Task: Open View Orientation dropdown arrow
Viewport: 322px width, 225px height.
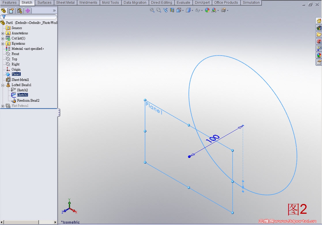Action: coord(183,10)
